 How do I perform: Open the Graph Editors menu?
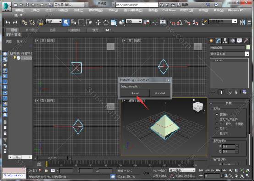[x=133, y=11]
